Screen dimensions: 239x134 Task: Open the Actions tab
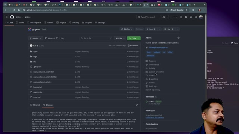pos(49,22)
